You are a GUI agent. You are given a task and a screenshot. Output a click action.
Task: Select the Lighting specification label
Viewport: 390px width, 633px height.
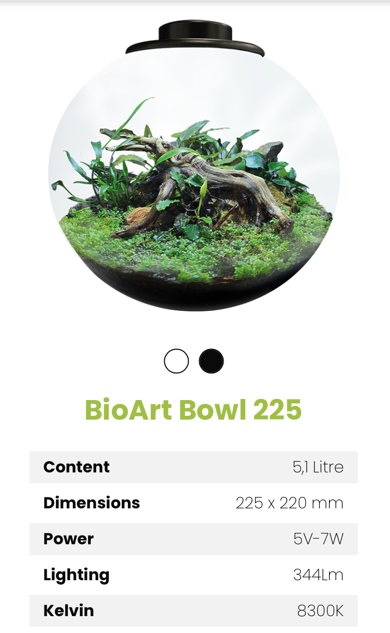click(76, 575)
